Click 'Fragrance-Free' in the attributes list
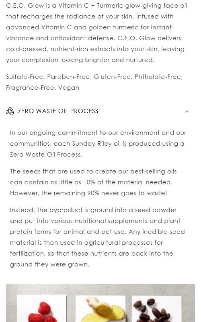Screen dimensions: 201x322 (x=30, y=88)
